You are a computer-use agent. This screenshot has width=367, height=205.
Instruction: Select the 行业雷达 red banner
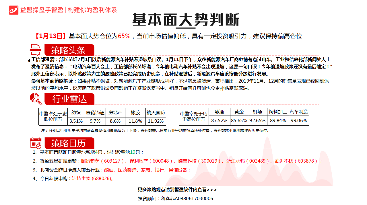[69, 99]
